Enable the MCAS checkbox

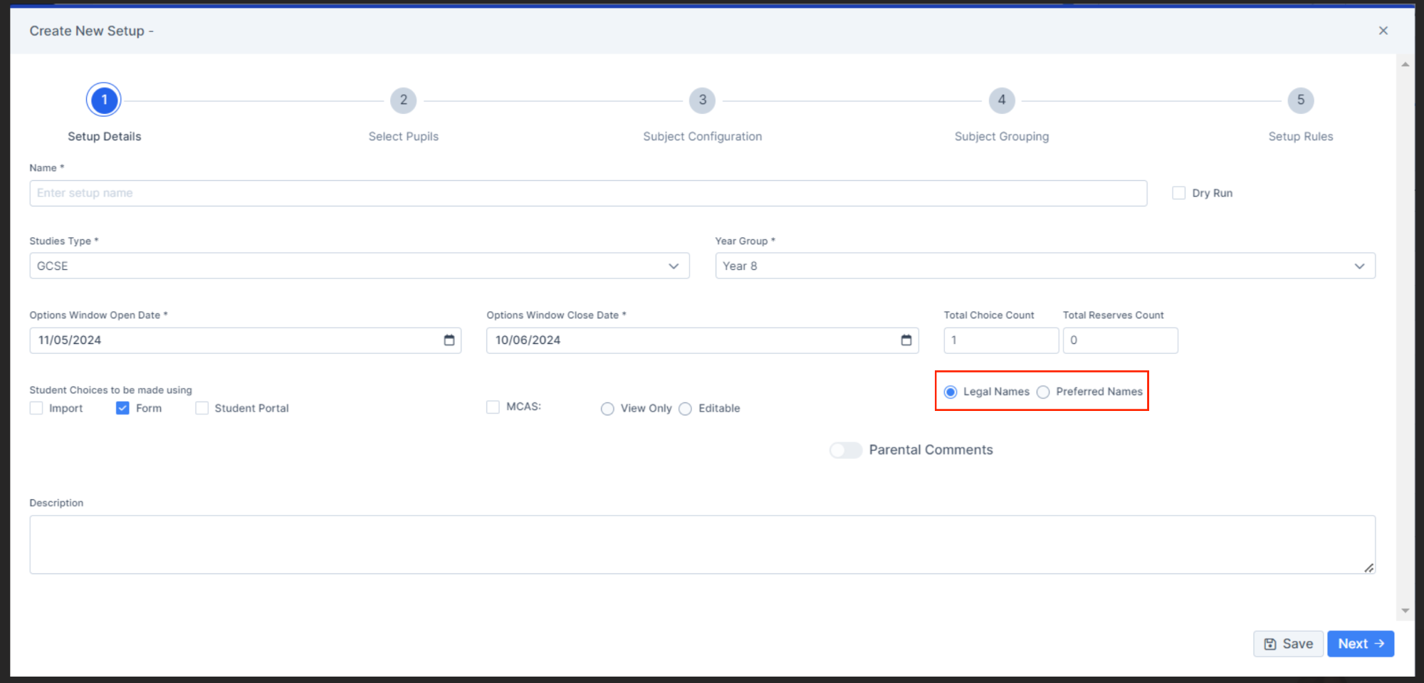(x=493, y=407)
